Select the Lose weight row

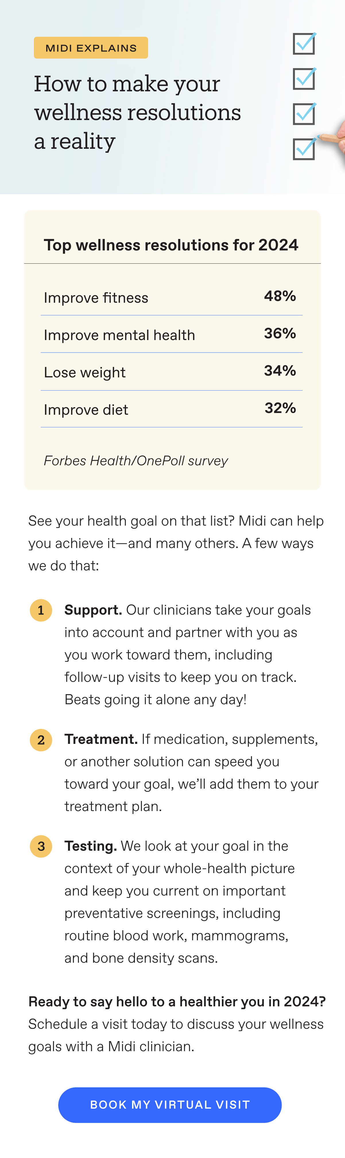click(172, 372)
